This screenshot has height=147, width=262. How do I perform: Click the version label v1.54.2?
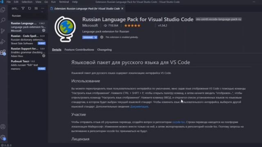click(x=163, y=25)
